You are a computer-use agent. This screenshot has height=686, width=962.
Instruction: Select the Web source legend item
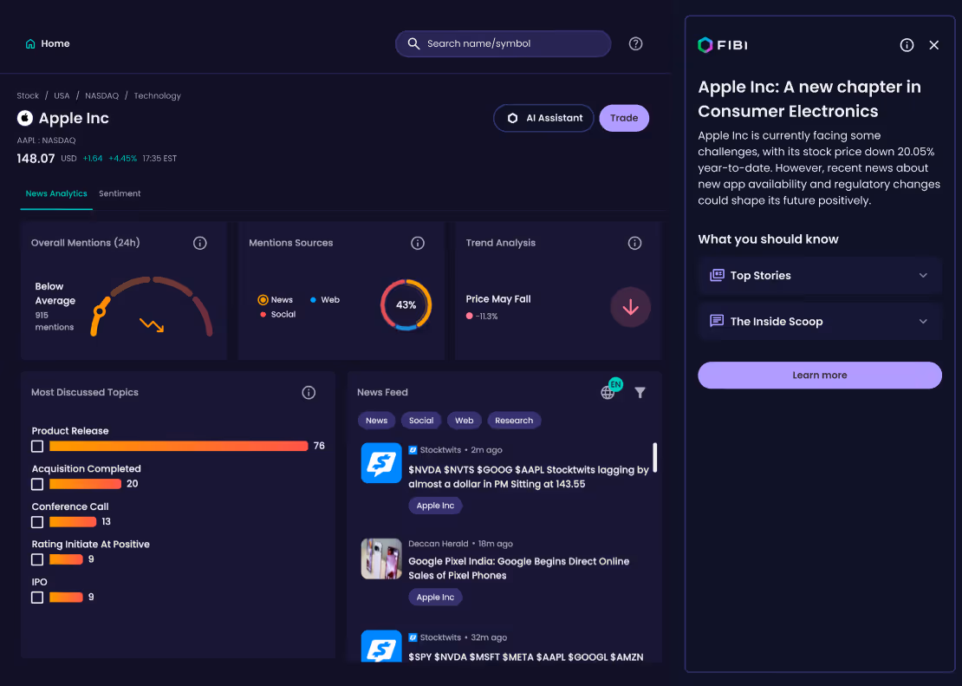pyautogui.click(x=324, y=300)
